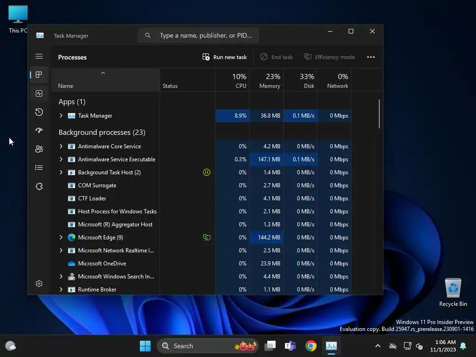Screen dimensions: 476x357
Task: Click the paused status icon for Background Task Host
Action: tap(206, 172)
